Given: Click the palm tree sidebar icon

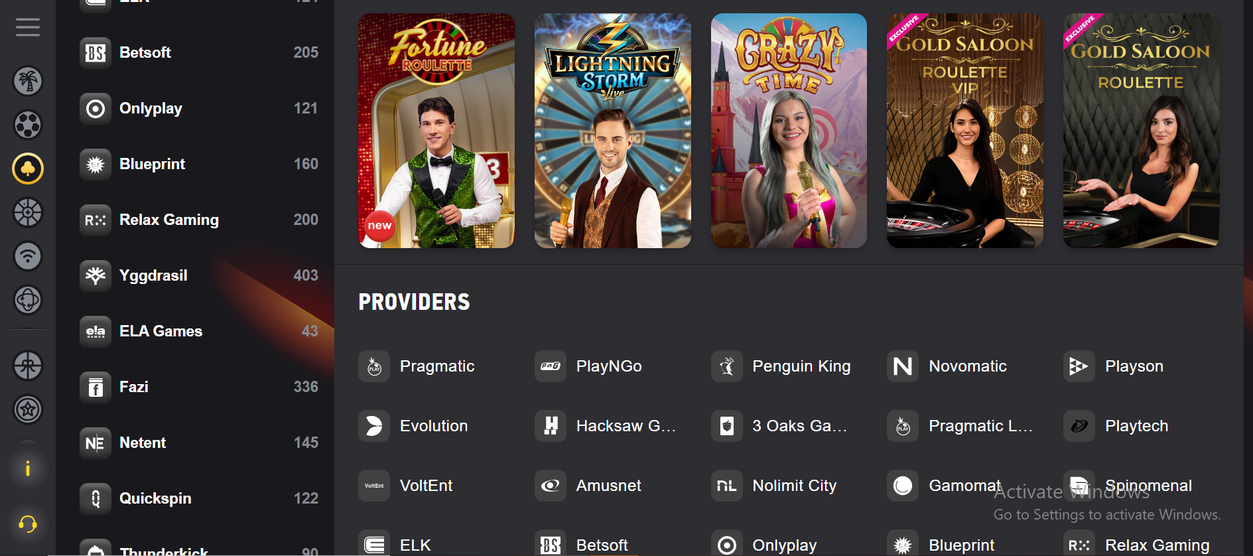Looking at the screenshot, I should click(28, 81).
